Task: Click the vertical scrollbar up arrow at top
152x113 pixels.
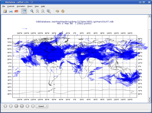Action: click(150, 16)
